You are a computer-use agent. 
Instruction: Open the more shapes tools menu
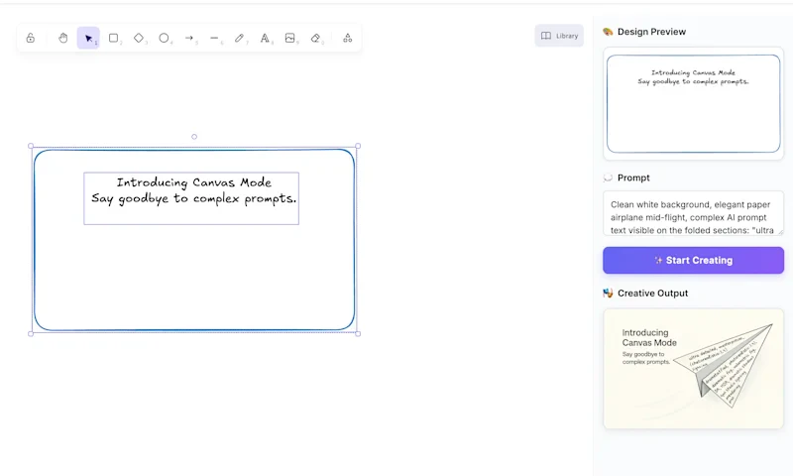click(347, 38)
